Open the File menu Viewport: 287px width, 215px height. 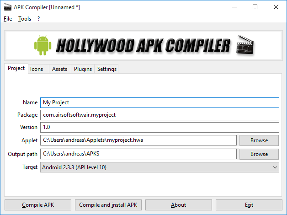8,19
